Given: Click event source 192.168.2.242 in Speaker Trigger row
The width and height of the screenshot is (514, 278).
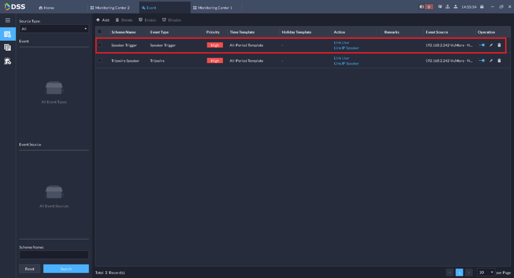Looking at the screenshot, I should [449, 45].
